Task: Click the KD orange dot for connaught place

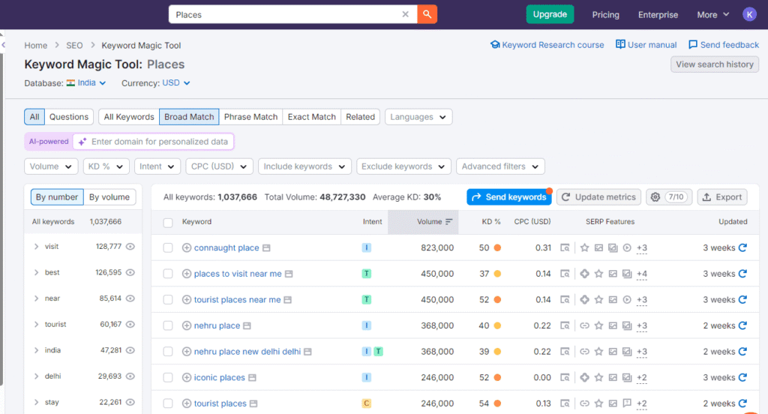Action: [497, 247]
